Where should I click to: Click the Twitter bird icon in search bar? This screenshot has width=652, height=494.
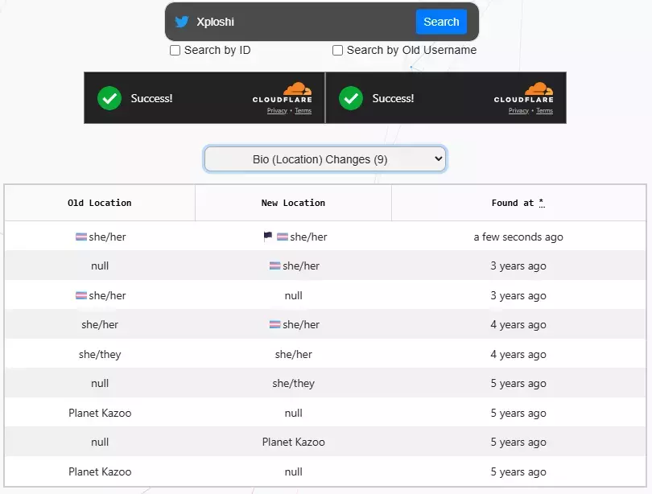click(182, 22)
